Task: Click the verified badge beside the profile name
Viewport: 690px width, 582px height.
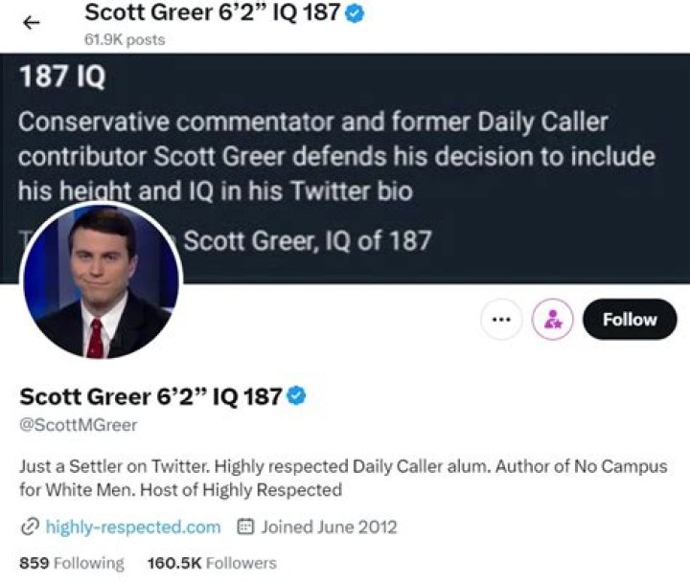Action: (297, 395)
